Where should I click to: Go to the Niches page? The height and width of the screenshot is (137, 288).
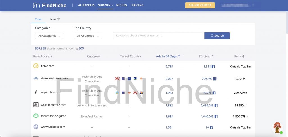121,5
